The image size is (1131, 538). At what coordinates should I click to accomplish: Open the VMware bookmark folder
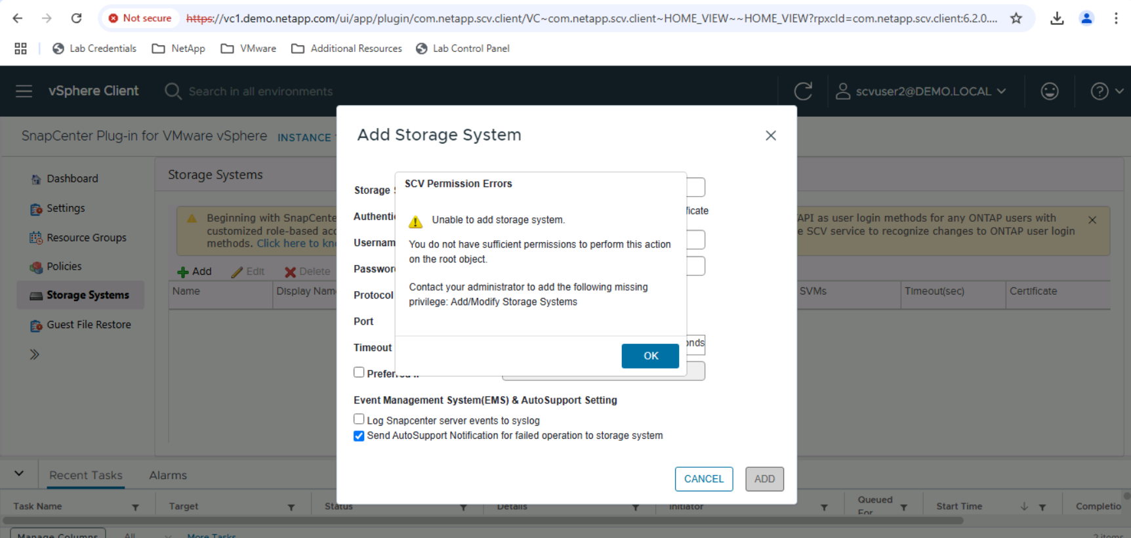pyautogui.click(x=249, y=49)
